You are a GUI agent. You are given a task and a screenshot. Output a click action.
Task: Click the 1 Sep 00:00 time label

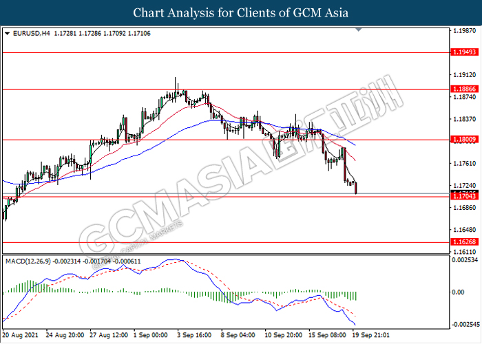151,335
